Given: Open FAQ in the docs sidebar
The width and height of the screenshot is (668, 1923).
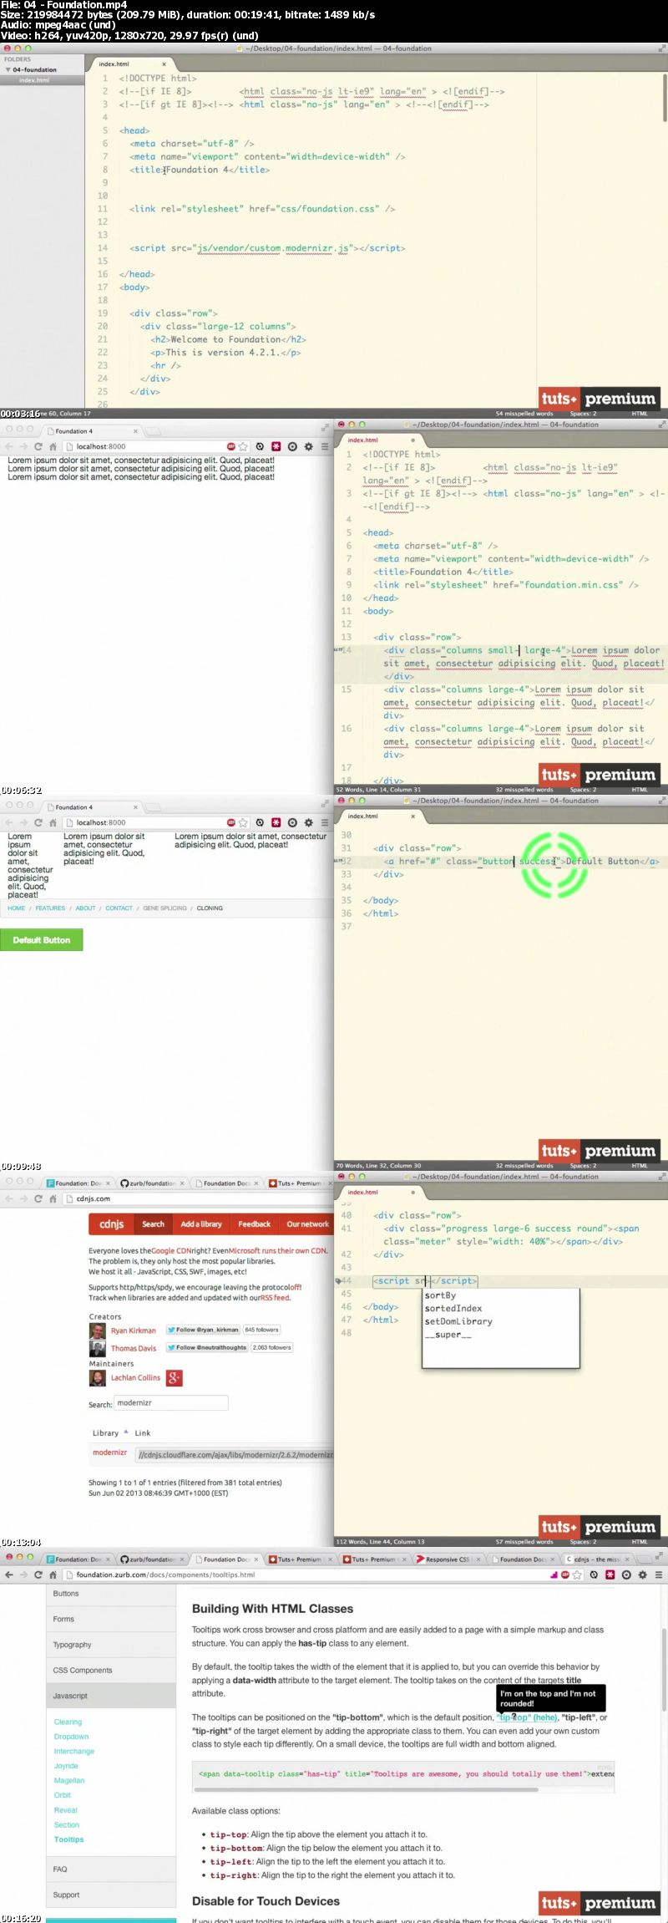Looking at the screenshot, I should pyautogui.click(x=111, y=1870).
